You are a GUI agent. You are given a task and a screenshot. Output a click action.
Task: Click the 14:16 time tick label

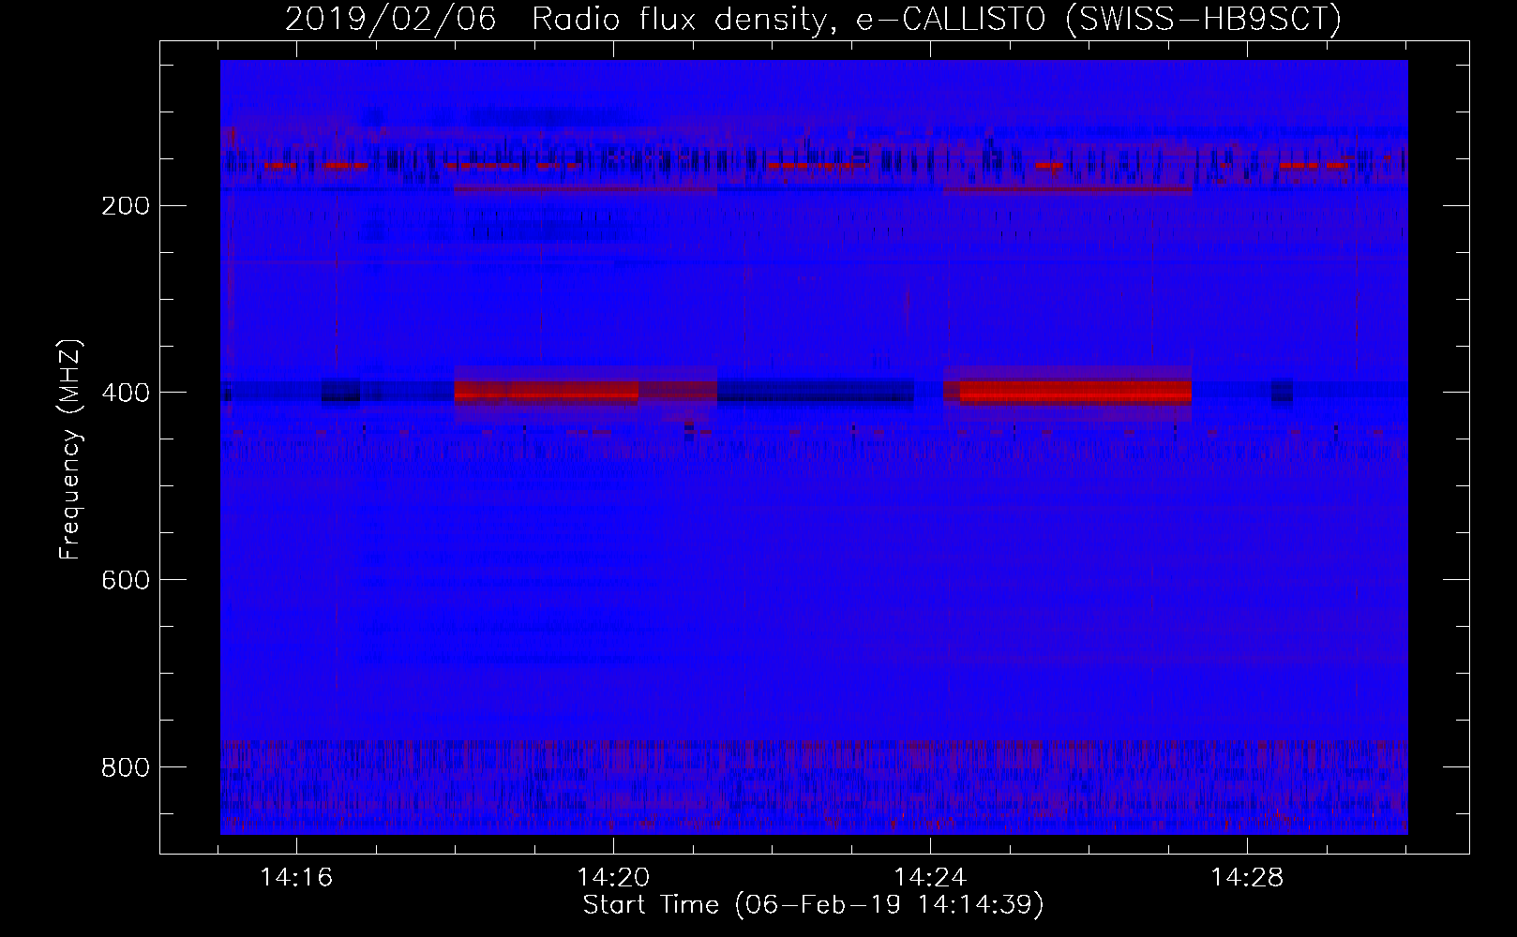tap(296, 878)
